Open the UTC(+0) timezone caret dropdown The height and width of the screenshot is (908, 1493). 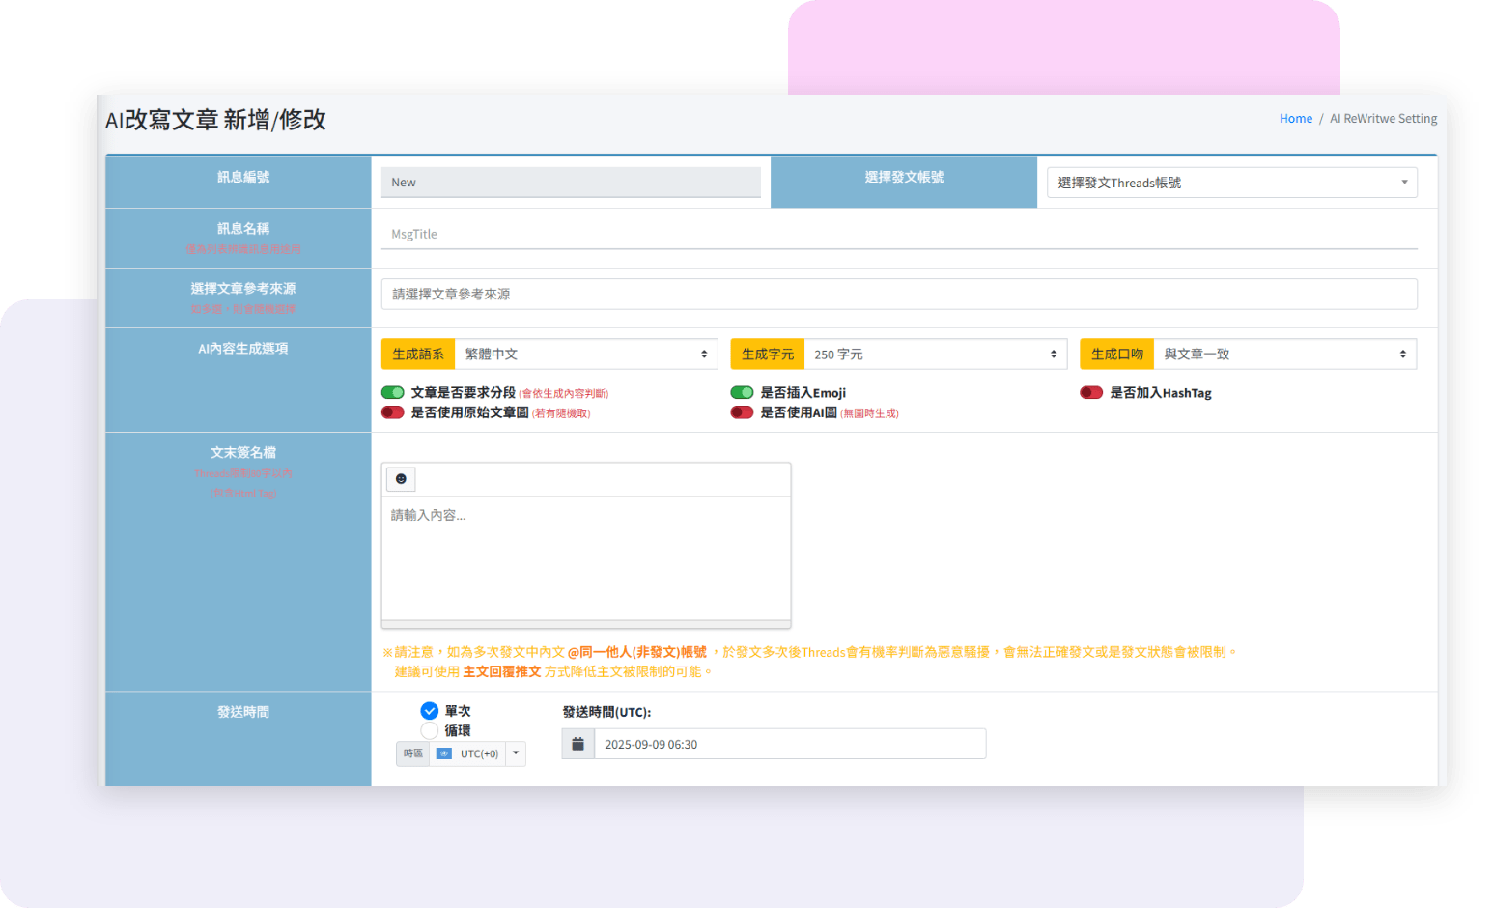(516, 753)
